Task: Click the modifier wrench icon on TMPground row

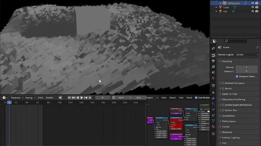Action: pyautogui.click(x=246, y=3)
